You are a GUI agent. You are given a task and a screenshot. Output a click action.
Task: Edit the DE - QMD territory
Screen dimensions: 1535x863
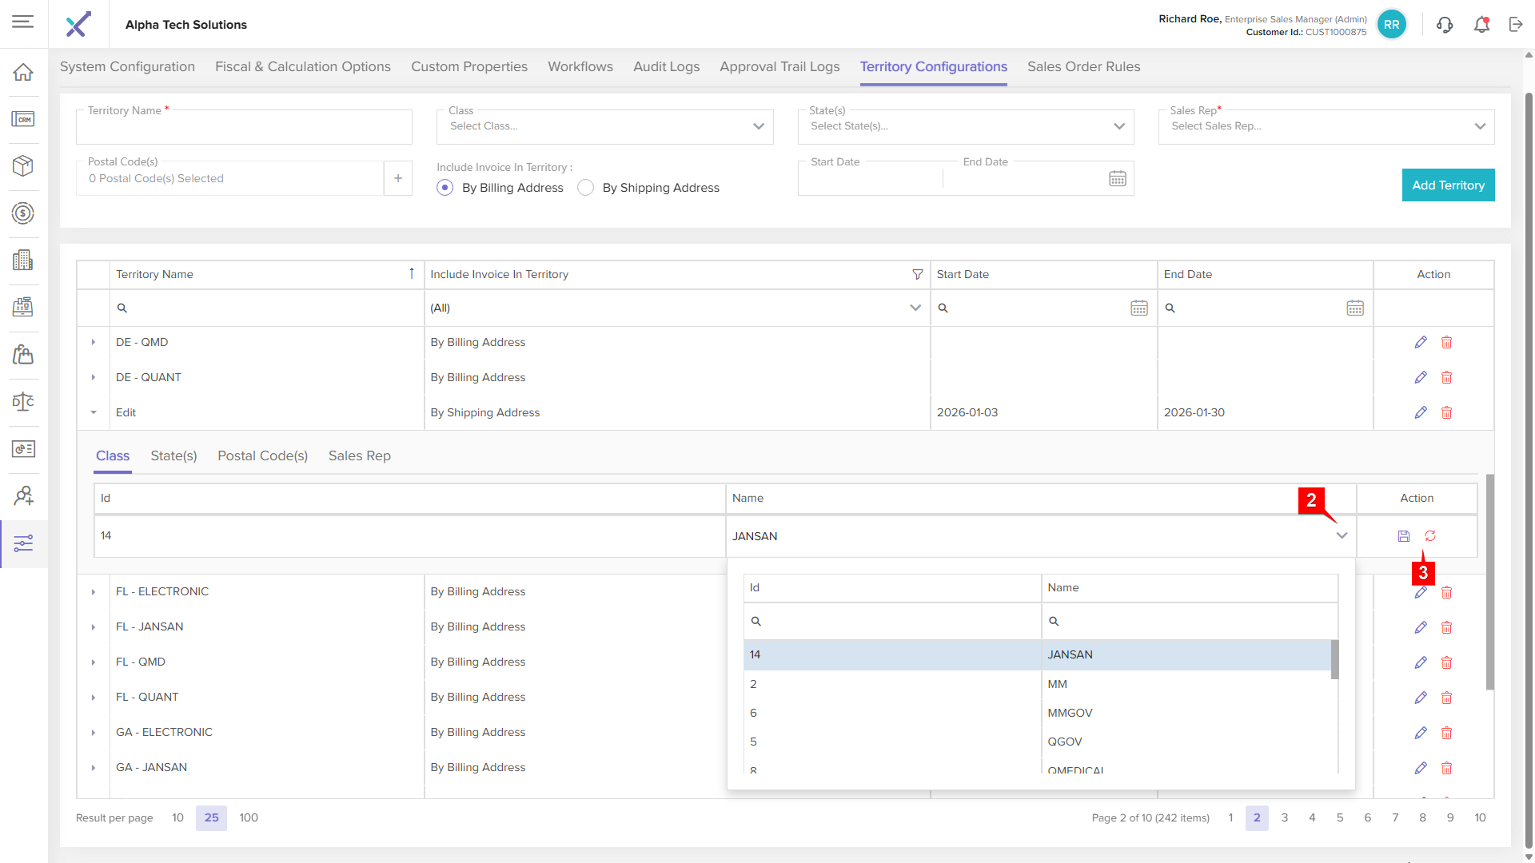[1421, 342]
